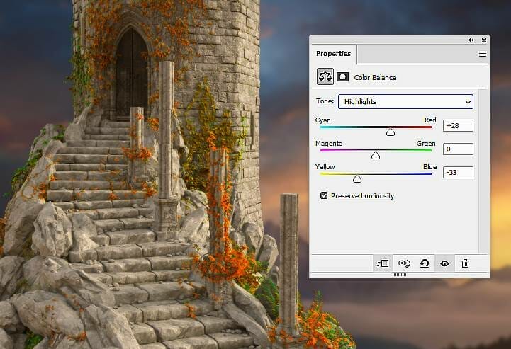The height and width of the screenshot is (349, 511).
Task: Click the 'Color Balance' label text
Action: tap(375, 77)
